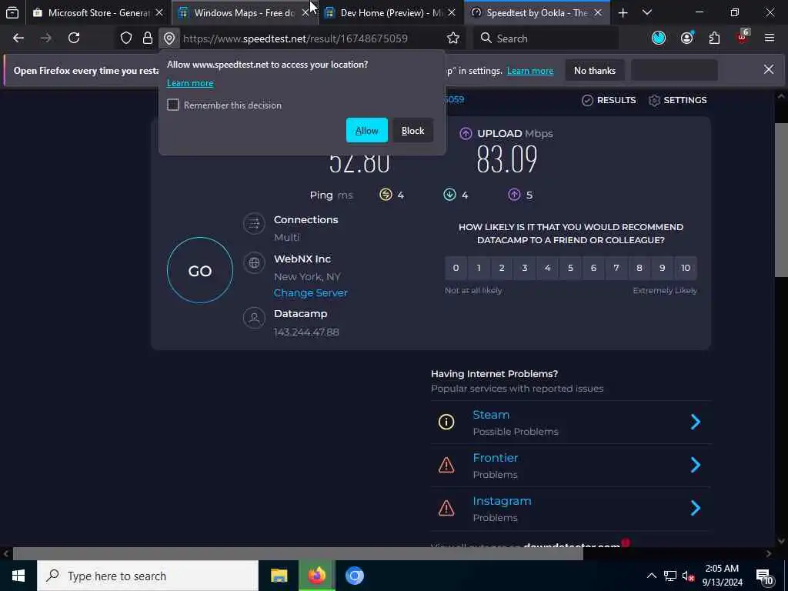Dismiss the Firefox notification bar
788x591 pixels.
pyautogui.click(x=769, y=69)
